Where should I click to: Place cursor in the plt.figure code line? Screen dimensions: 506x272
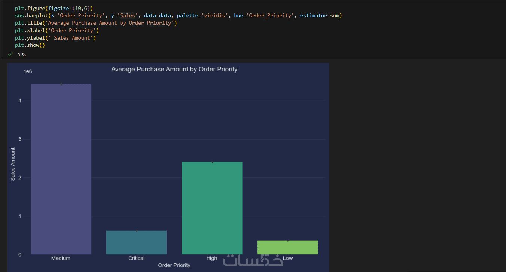tap(54, 8)
